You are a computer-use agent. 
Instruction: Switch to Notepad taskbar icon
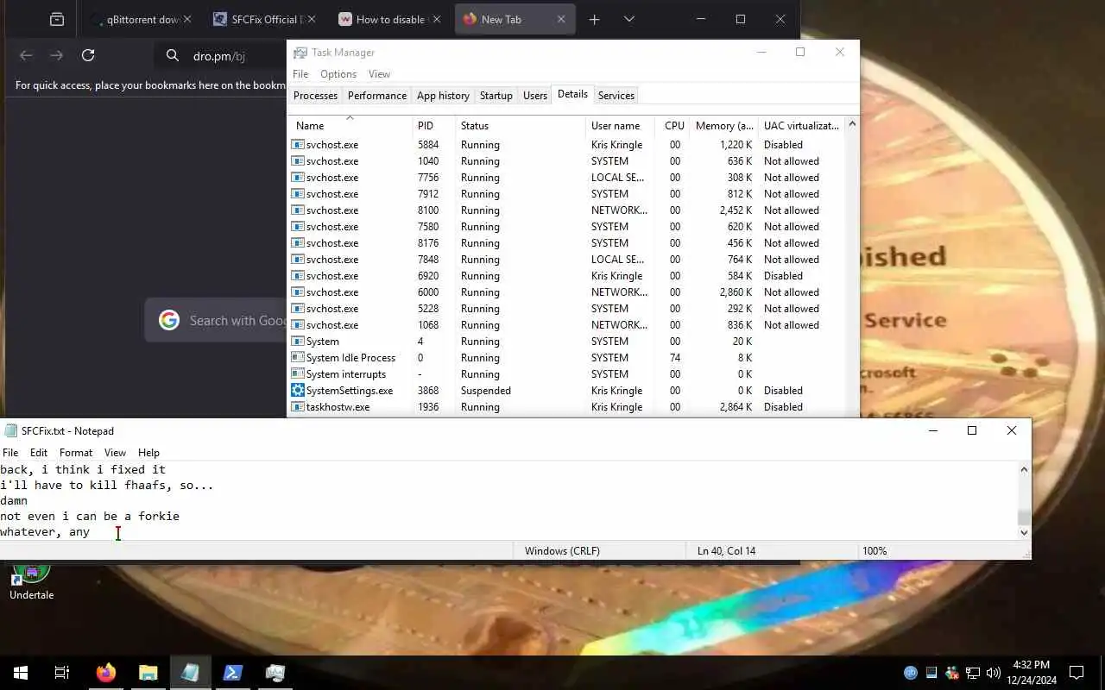click(x=190, y=673)
